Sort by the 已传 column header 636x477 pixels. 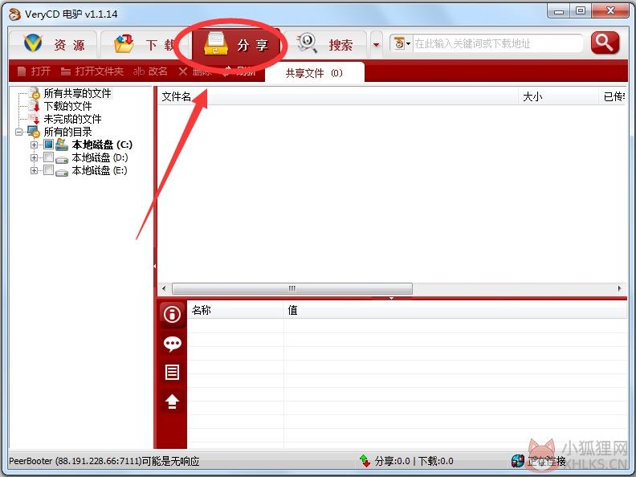pyautogui.click(x=613, y=96)
